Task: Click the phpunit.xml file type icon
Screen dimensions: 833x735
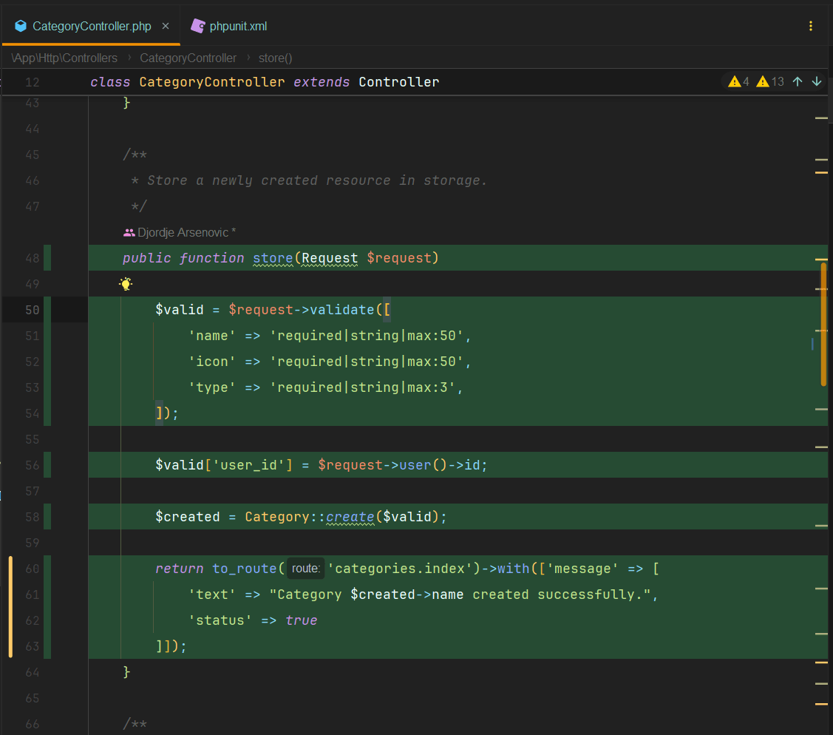Action: coord(197,25)
